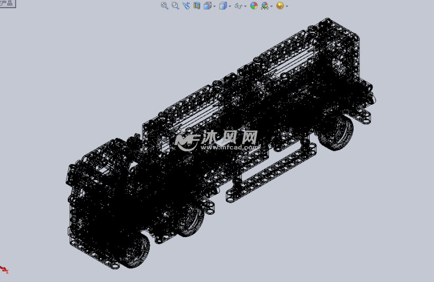Screen dimensions: 434x282
Task: Click the Apply Scene icon
Action: tap(265, 6)
